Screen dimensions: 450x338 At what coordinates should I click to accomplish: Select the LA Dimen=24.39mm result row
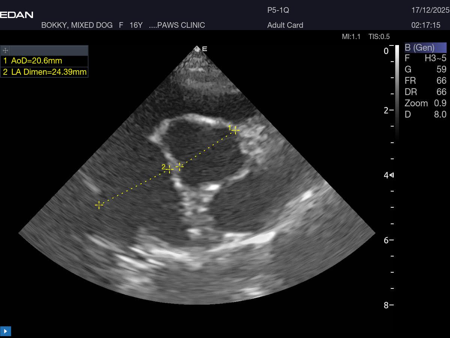[x=44, y=72]
